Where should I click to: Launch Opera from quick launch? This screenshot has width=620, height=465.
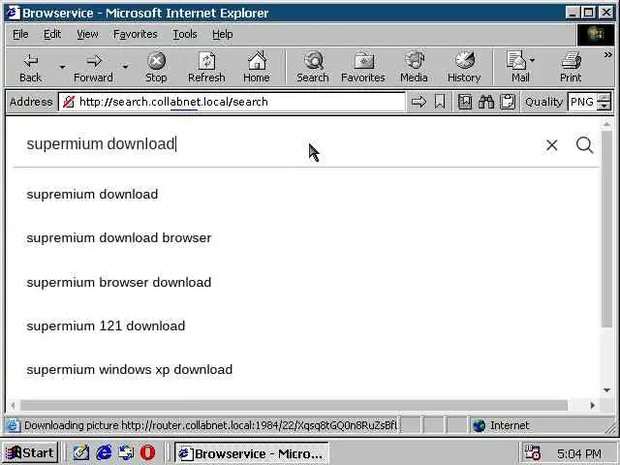click(147, 452)
